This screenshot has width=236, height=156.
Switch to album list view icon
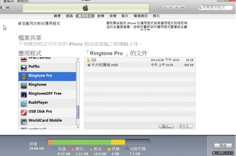click(171, 7)
